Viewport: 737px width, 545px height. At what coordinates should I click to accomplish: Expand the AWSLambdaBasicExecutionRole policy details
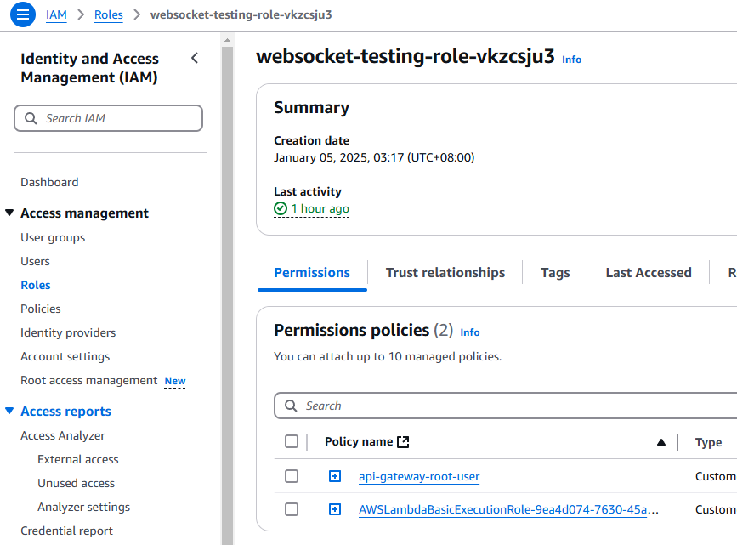(335, 509)
